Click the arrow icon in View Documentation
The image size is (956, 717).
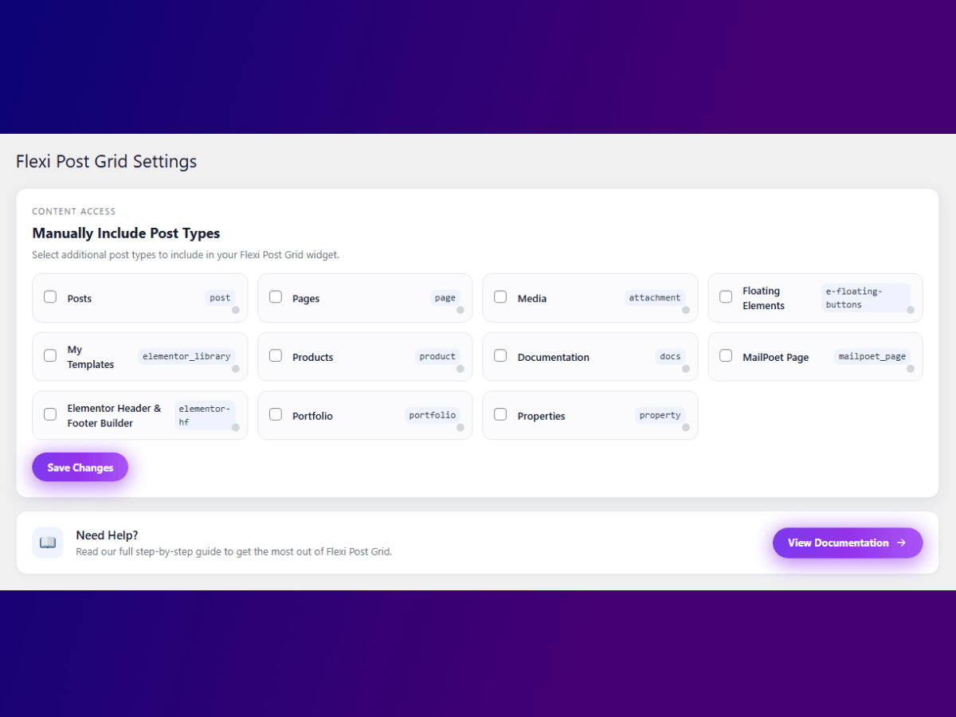pyautogui.click(x=901, y=543)
